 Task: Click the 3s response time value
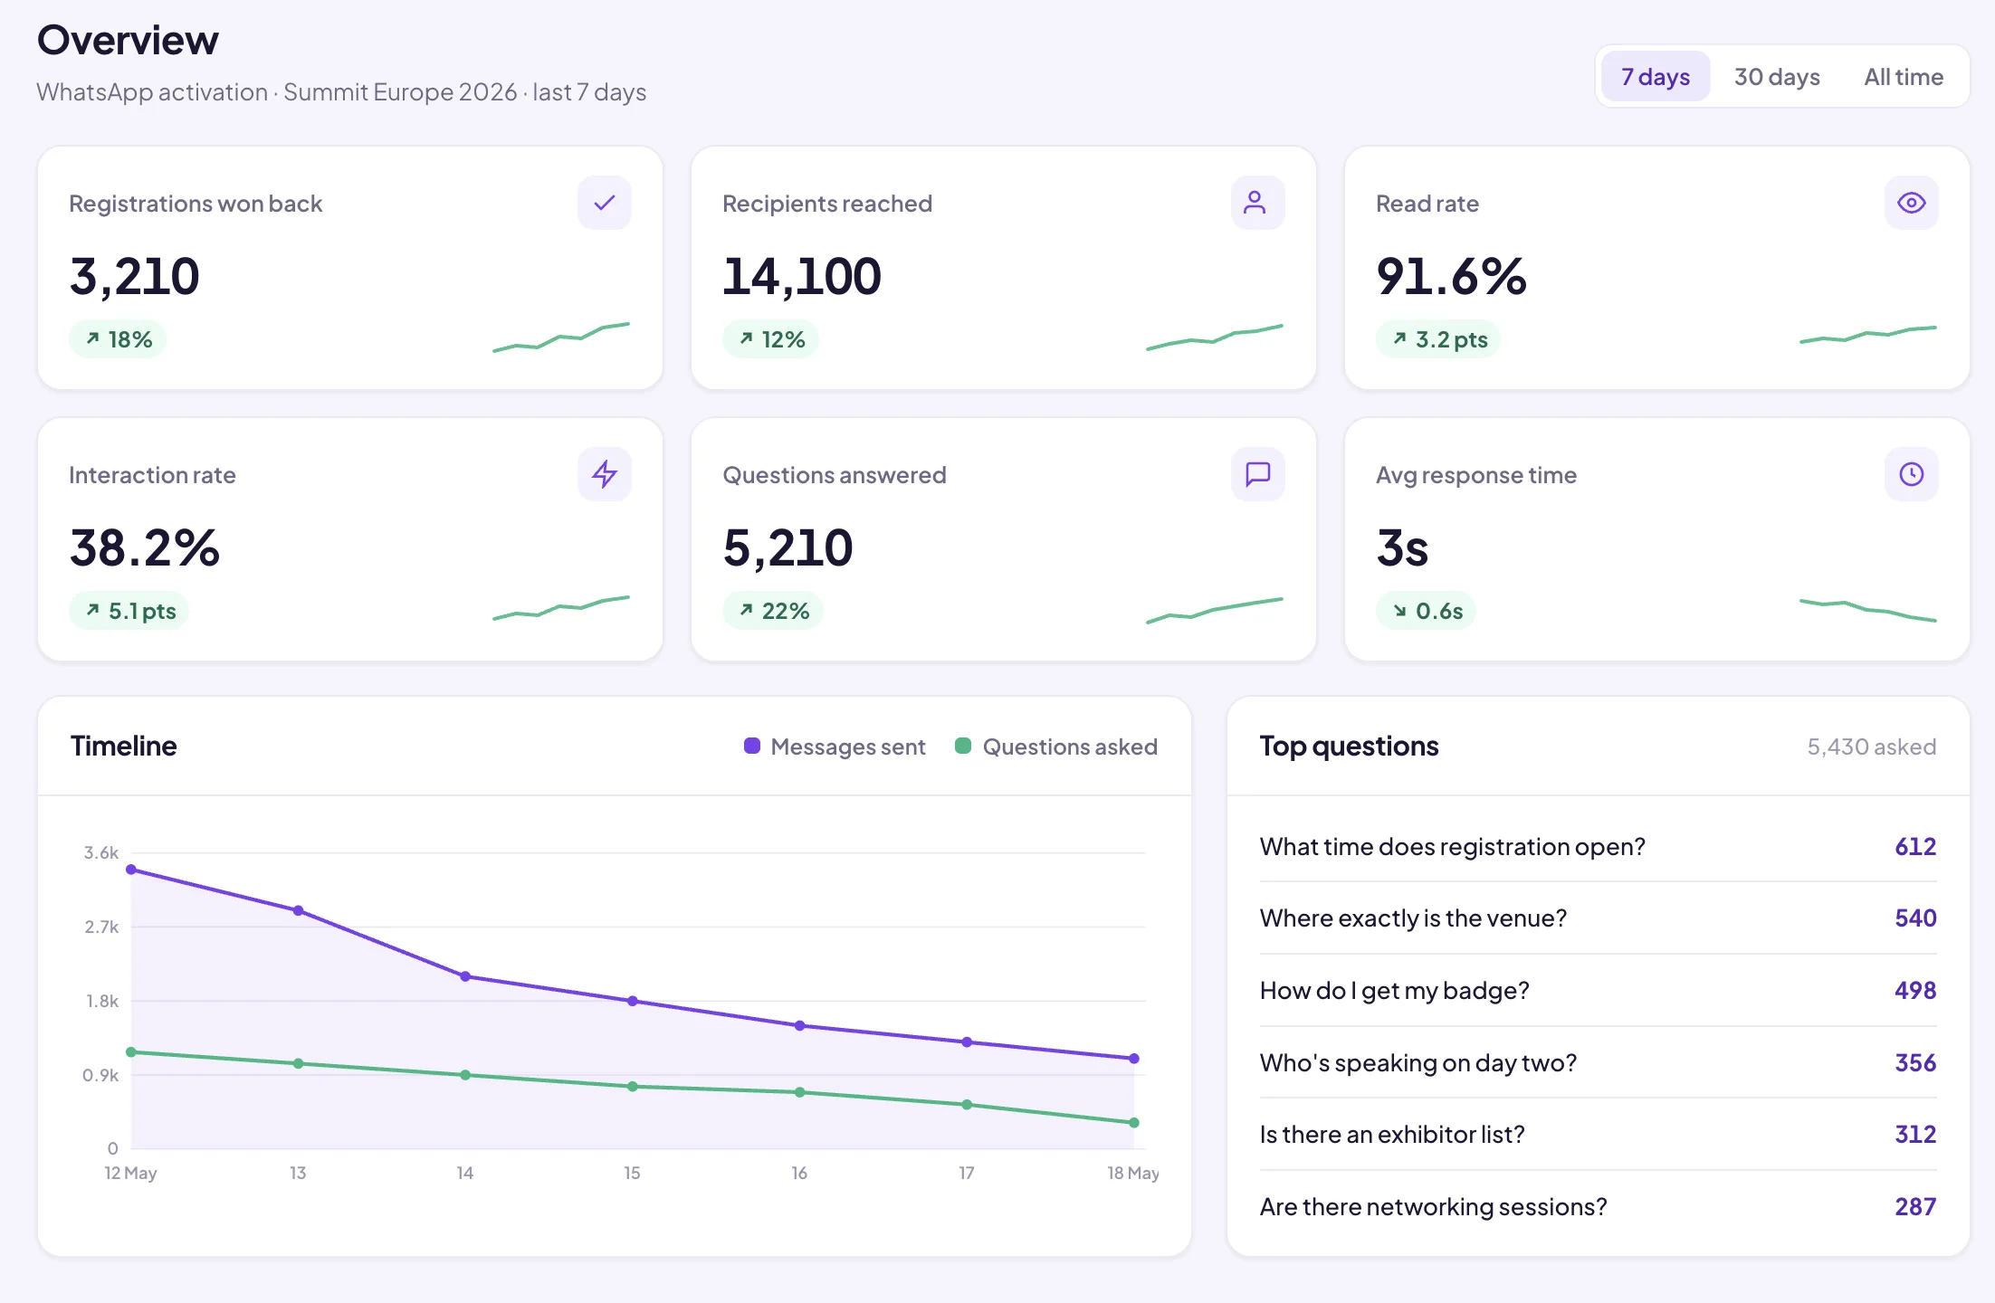[x=1402, y=547]
